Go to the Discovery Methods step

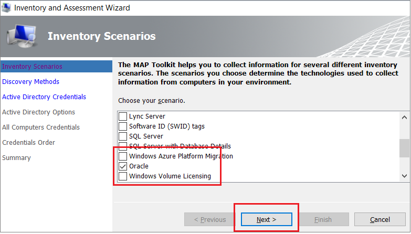(x=30, y=82)
